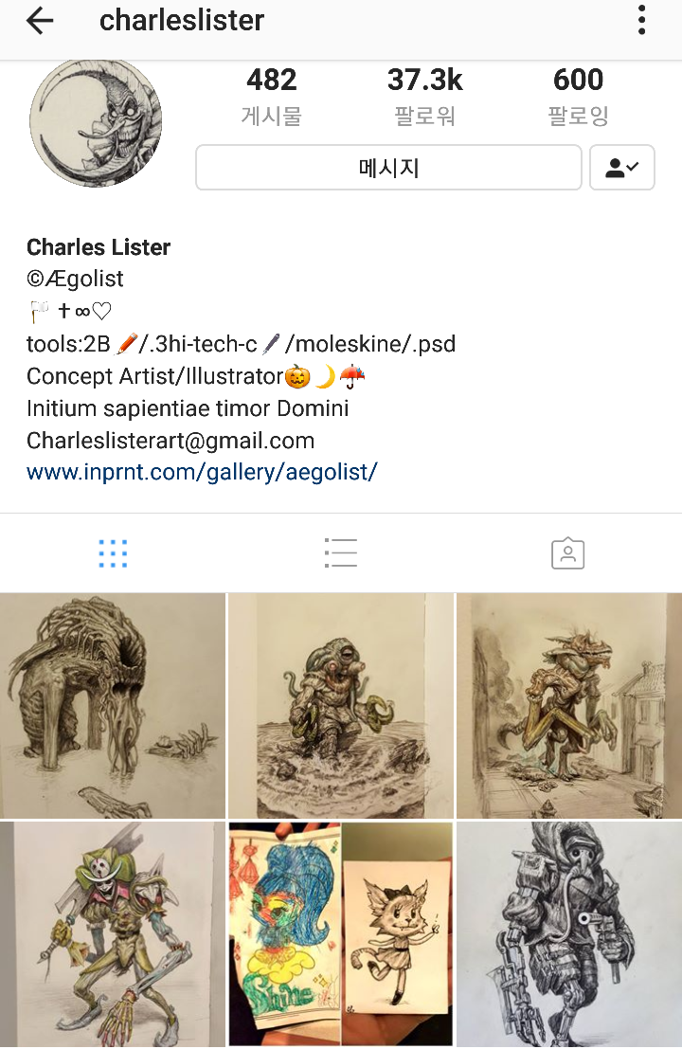This screenshot has width=682, height=1049.
Task: Open the 600 팔로잉 following list
Action: [579, 97]
